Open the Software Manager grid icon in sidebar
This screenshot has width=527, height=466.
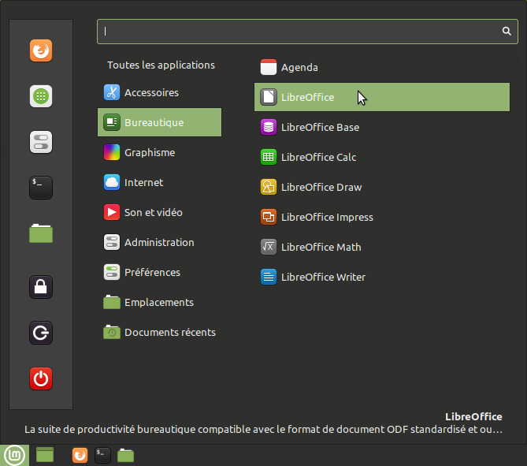point(41,96)
